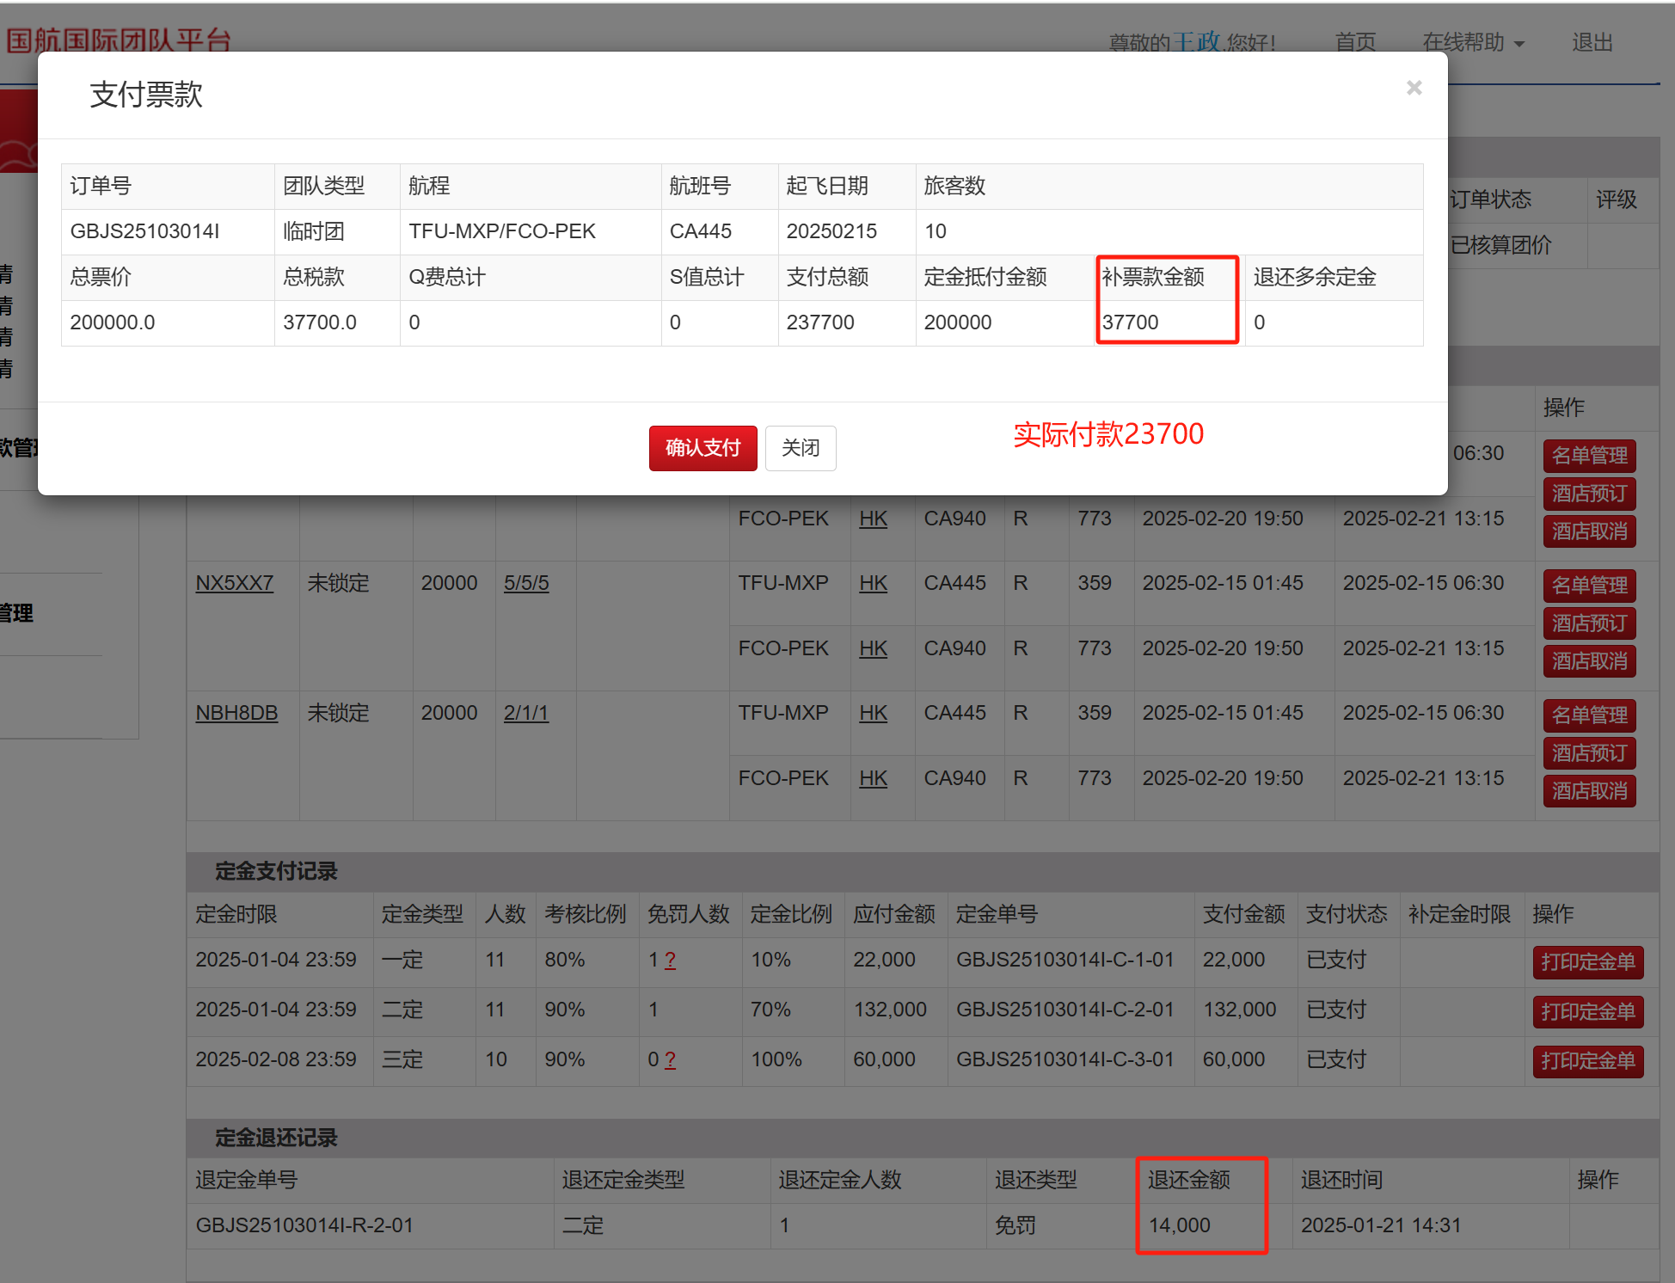Click 酒店预订 button for NBH8DB

(1588, 753)
